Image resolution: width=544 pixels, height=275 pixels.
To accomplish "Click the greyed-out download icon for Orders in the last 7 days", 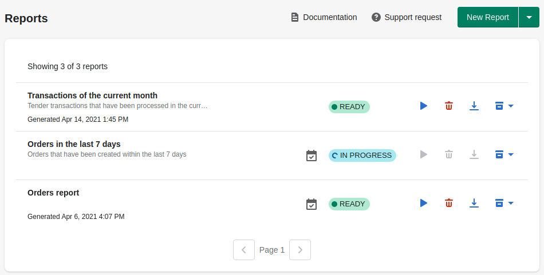I will pos(474,154).
